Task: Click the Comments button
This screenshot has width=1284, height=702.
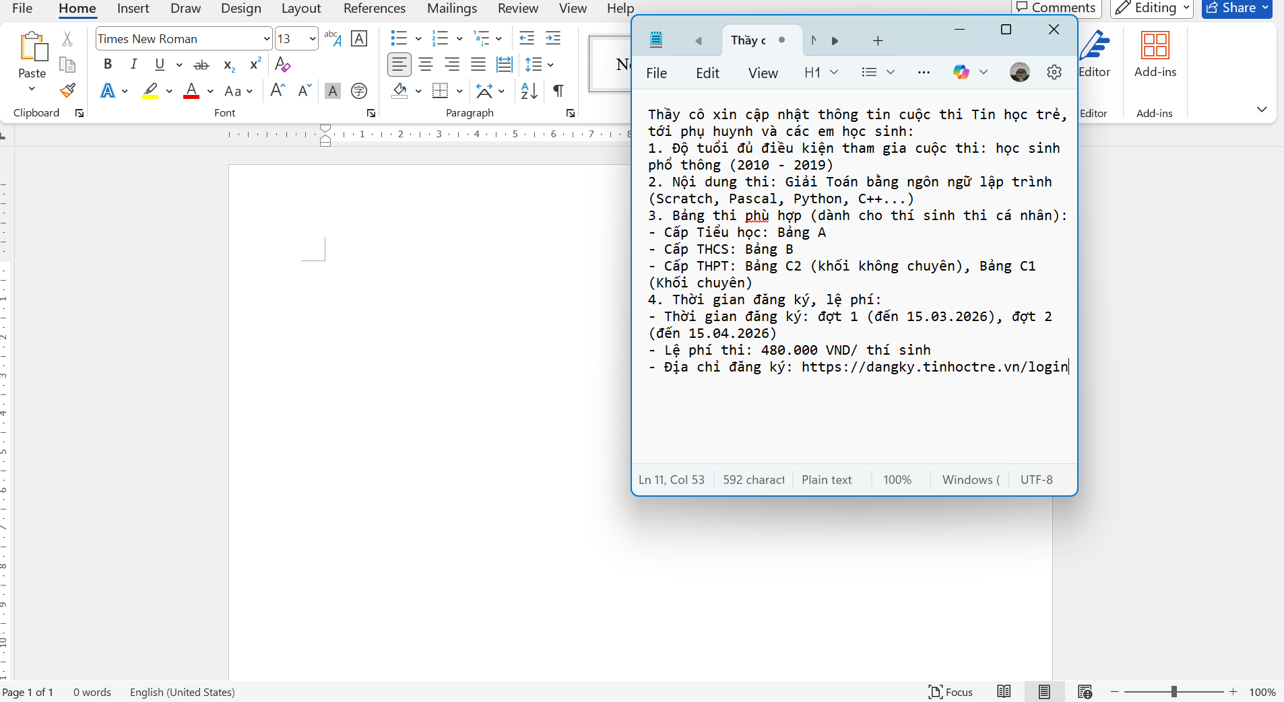Action: (1056, 8)
